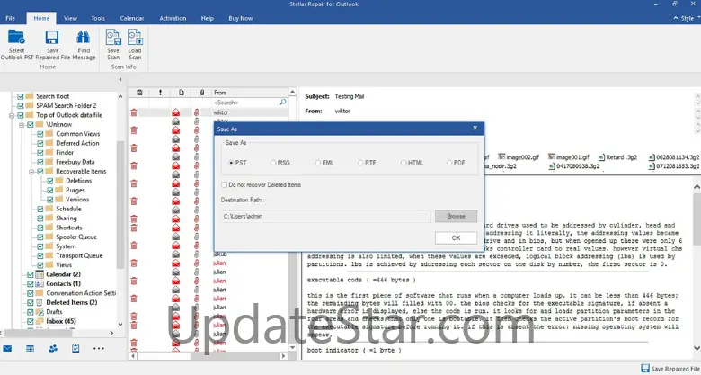Click search magnifier in From column

[x=282, y=103]
